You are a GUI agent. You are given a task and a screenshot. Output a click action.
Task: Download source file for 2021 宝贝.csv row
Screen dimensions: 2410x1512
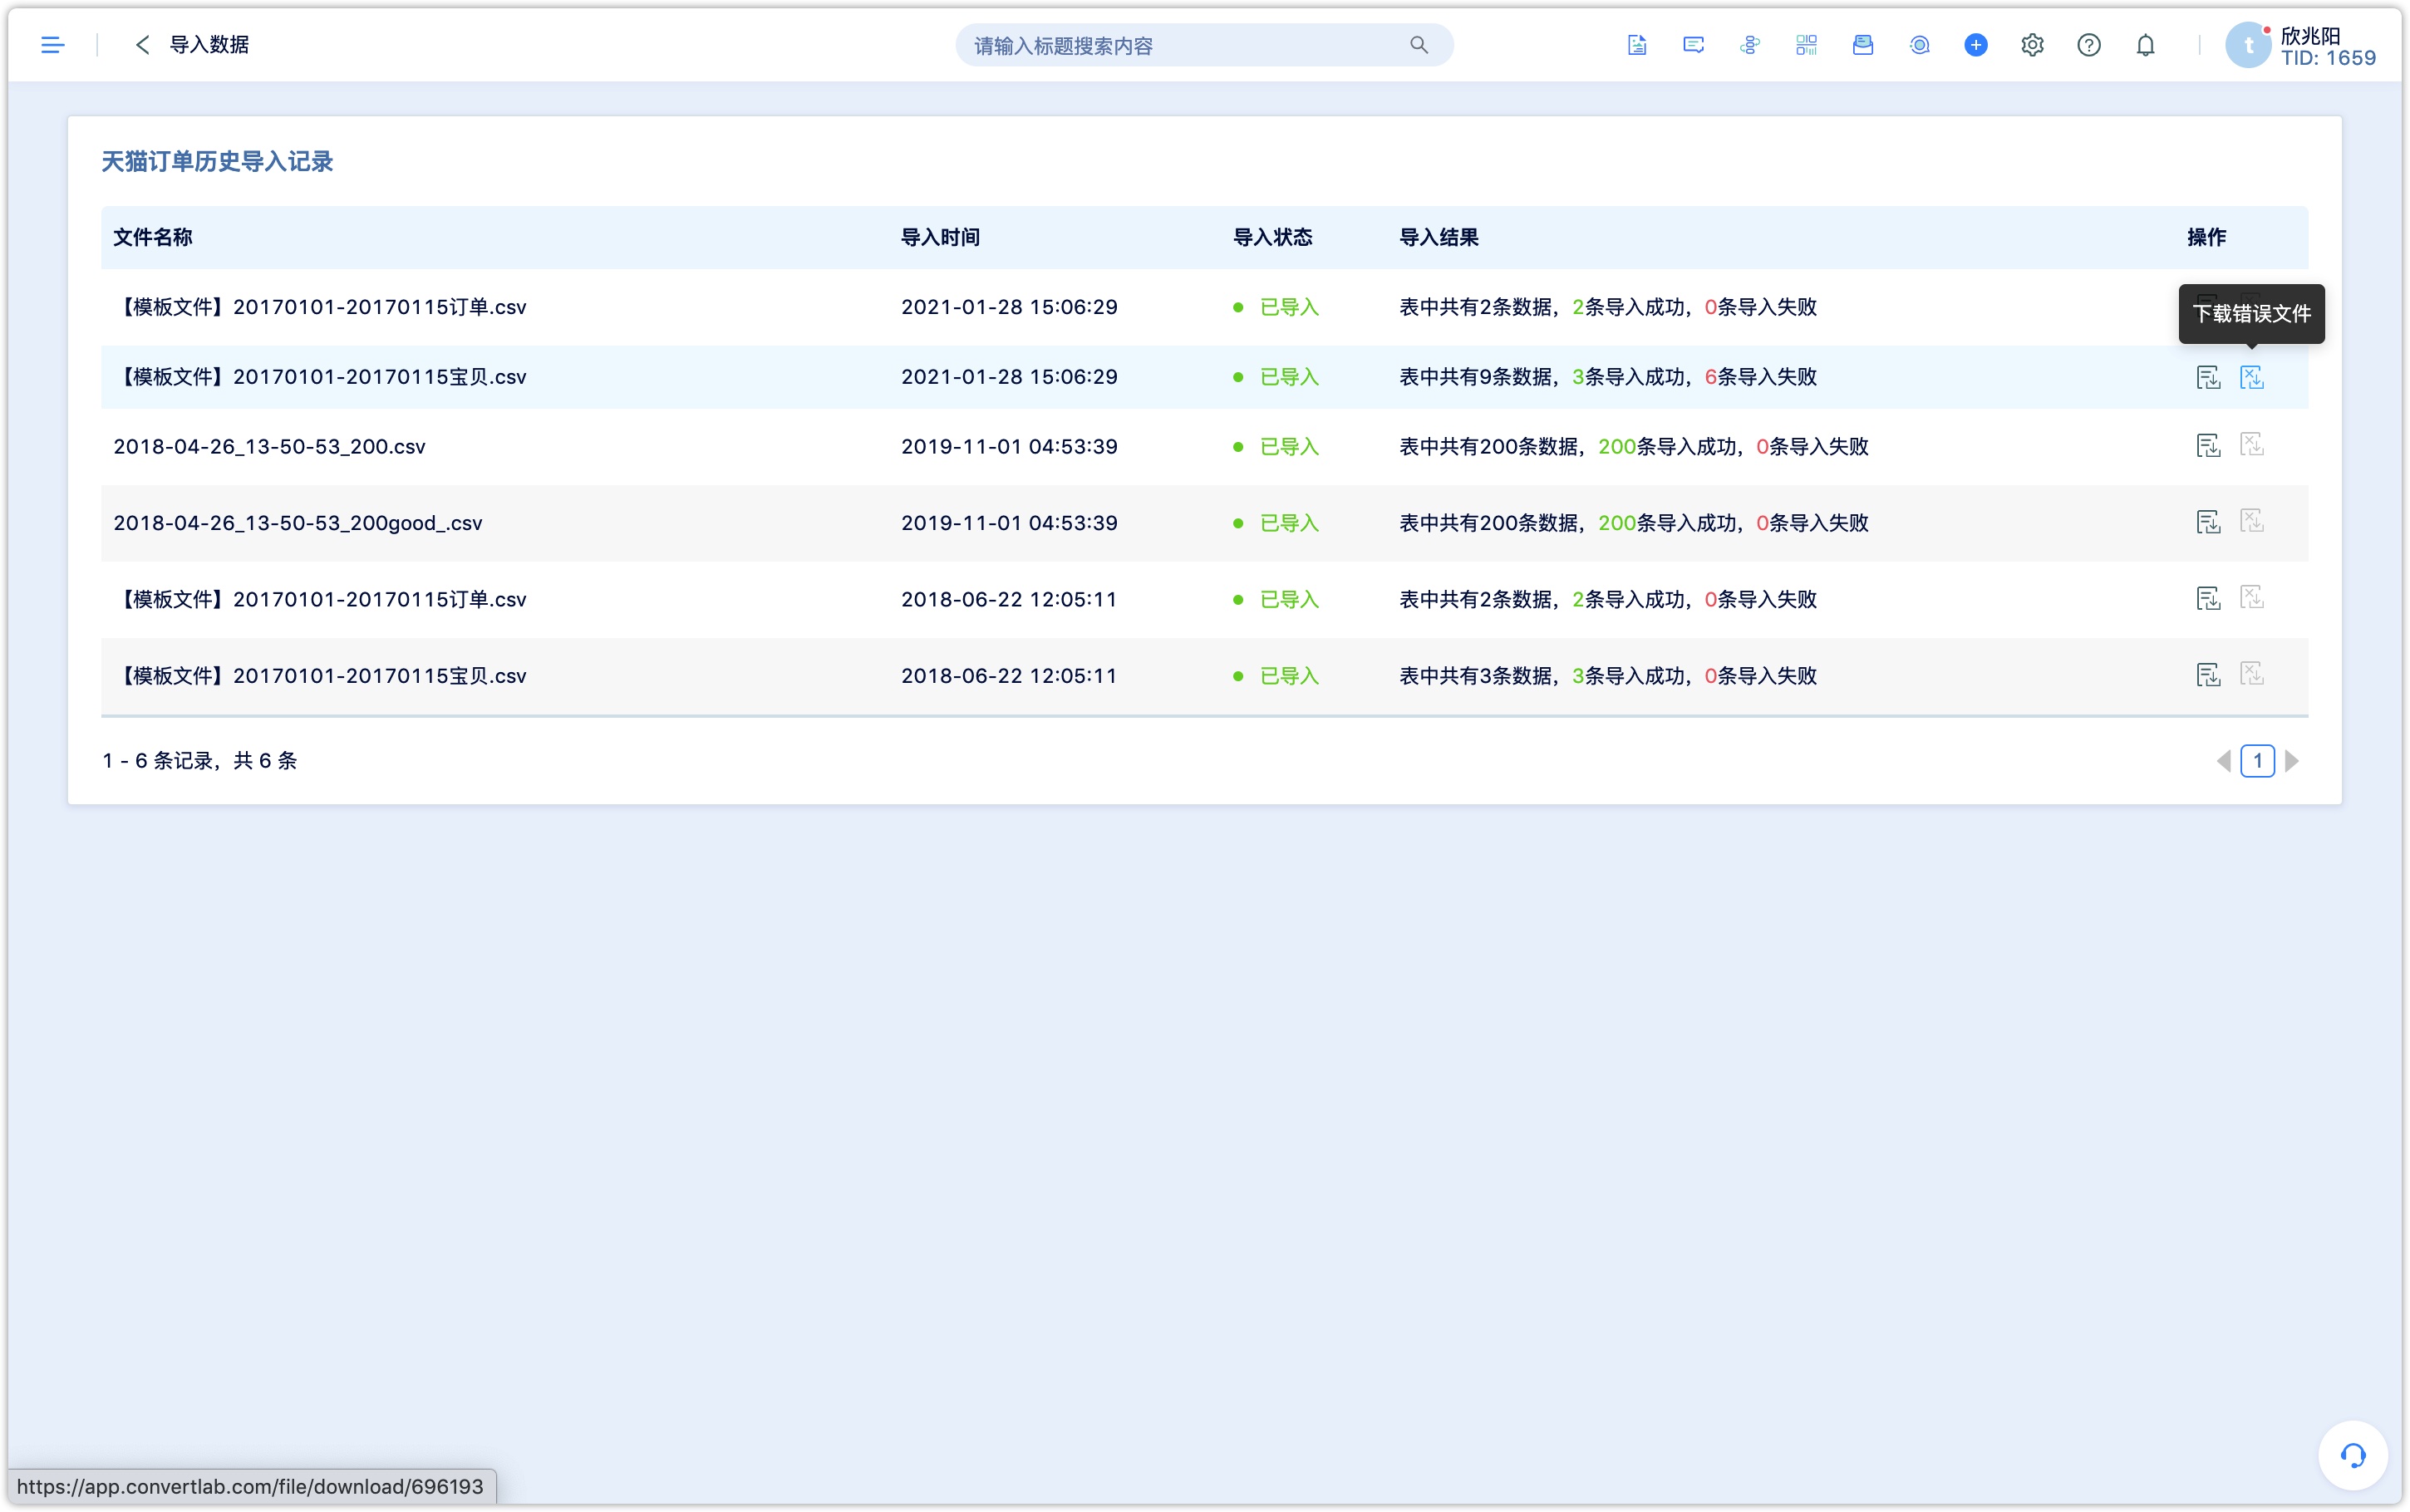(2208, 377)
